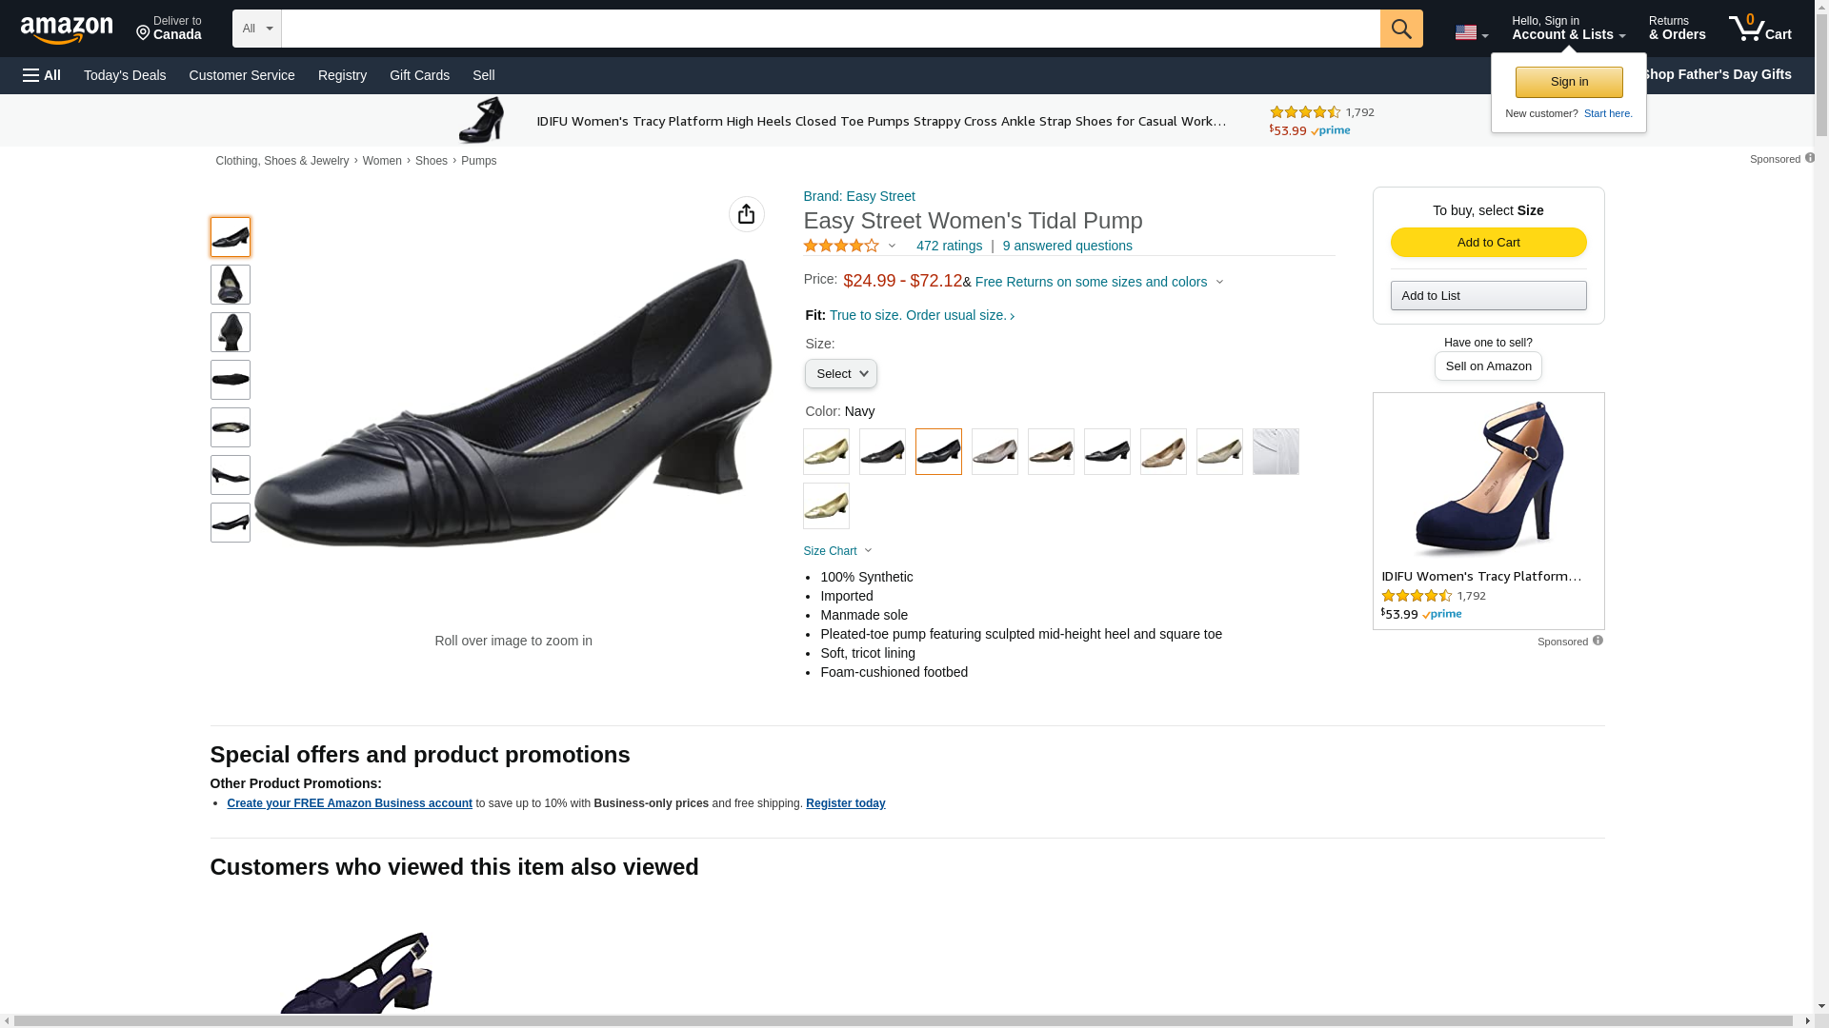Click the share icon on product image
The height and width of the screenshot is (1028, 1829).
coord(746,214)
